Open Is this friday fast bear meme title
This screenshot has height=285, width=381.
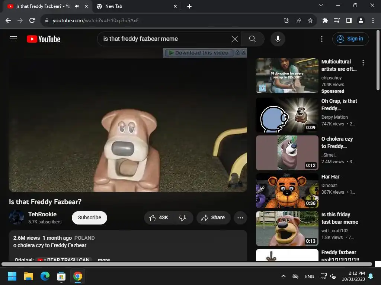click(x=340, y=218)
